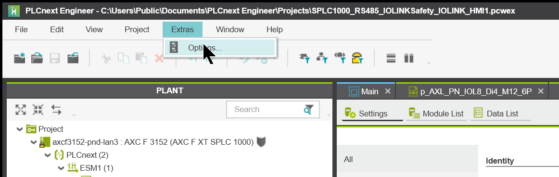Open the Window menu
The width and height of the screenshot is (559, 177).
(230, 29)
